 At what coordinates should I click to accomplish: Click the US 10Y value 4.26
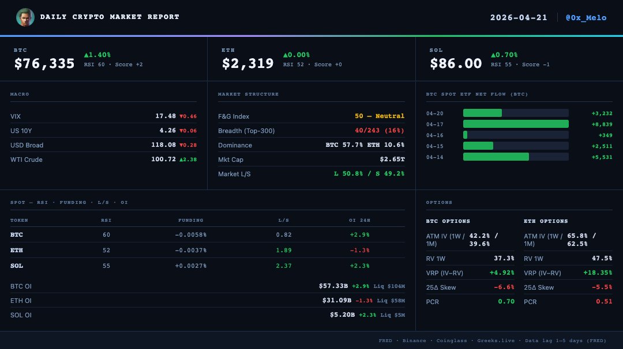tap(168, 130)
